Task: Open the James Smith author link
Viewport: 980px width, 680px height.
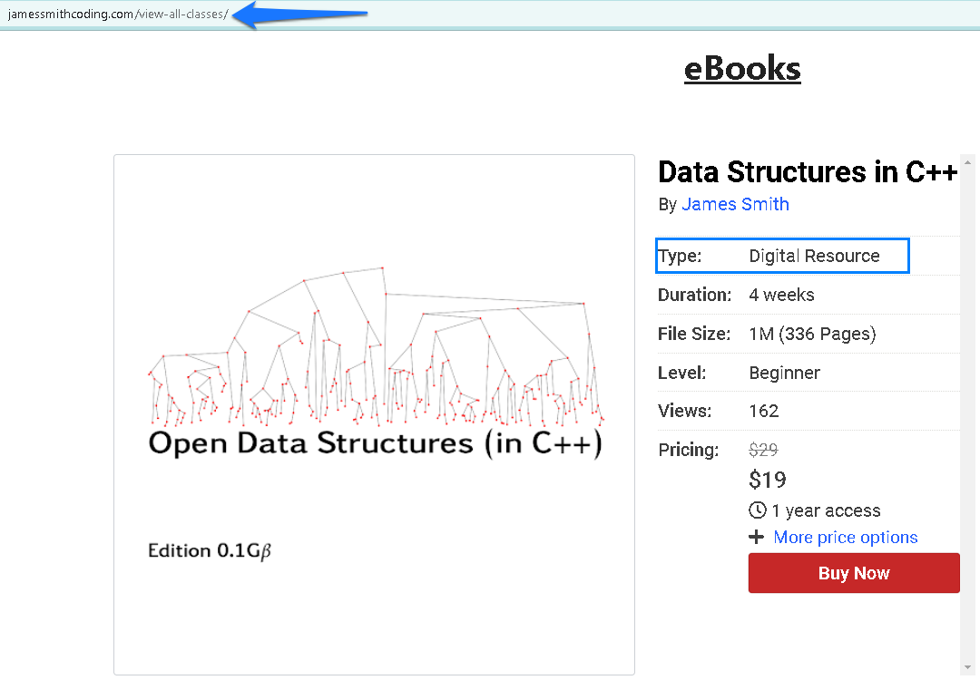Action: (x=735, y=204)
